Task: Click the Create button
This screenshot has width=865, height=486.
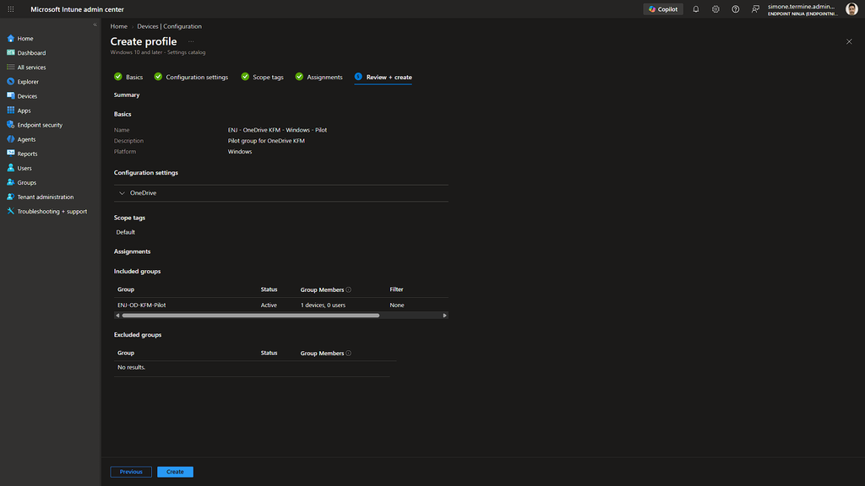Action: point(175,472)
